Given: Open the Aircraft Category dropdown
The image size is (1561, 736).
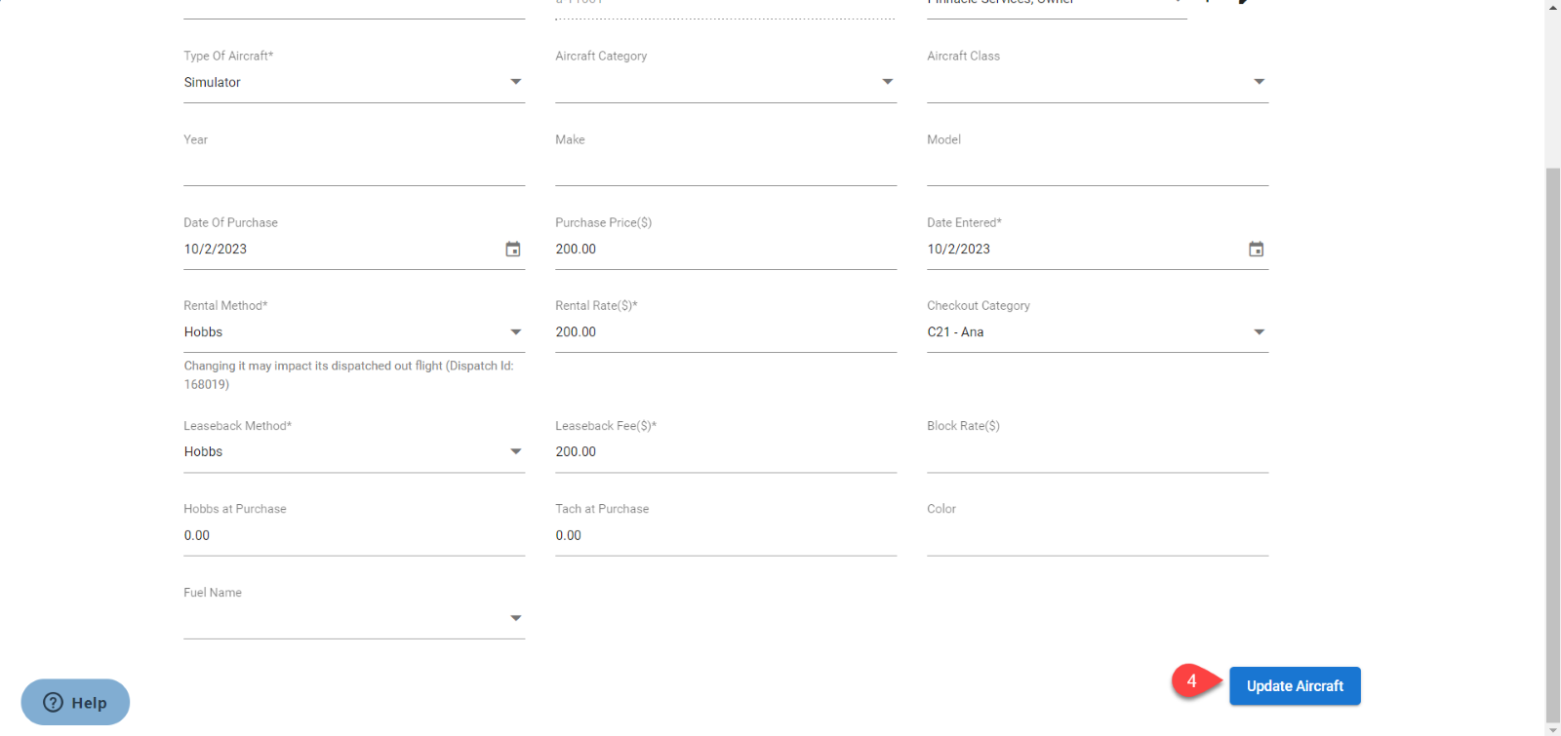Looking at the screenshot, I should tap(887, 83).
